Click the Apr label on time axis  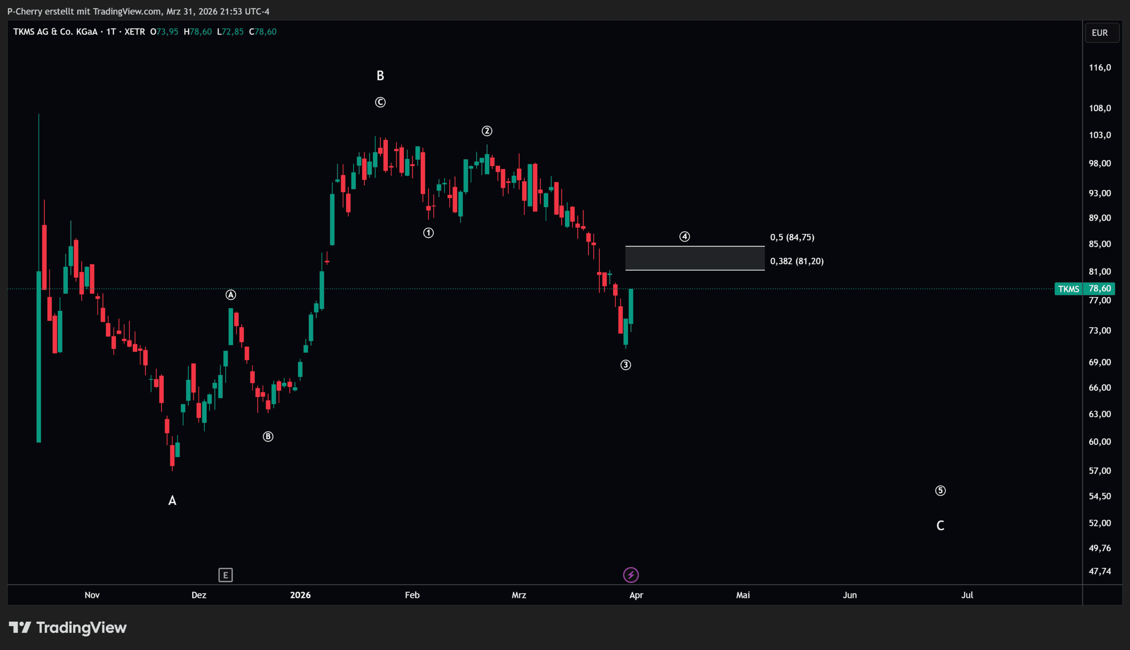click(636, 595)
